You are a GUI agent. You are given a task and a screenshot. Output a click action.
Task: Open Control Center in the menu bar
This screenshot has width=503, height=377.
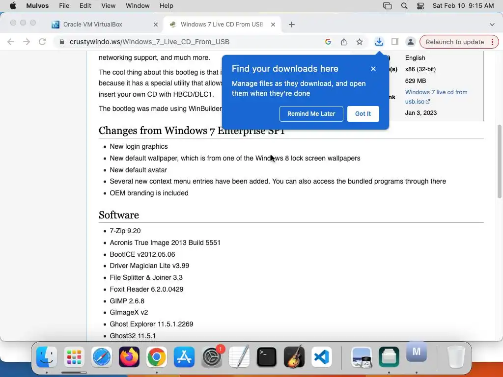click(420, 6)
